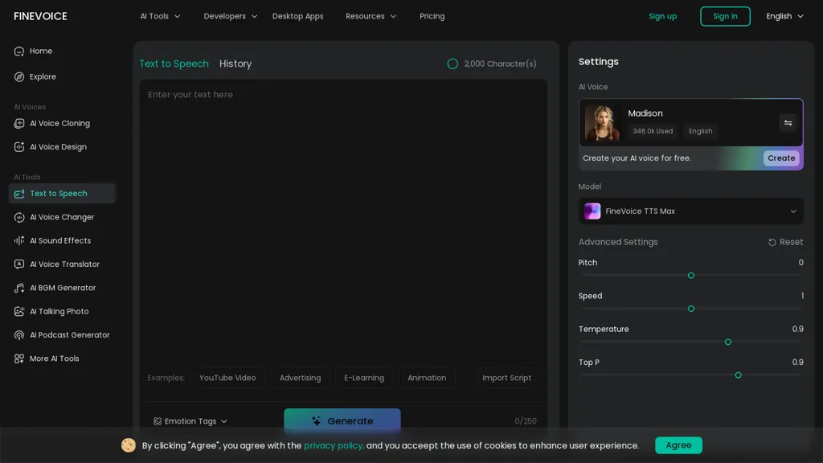Open the AI Talking Photo icon
The width and height of the screenshot is (823, 463).
(x=19, y=311)
